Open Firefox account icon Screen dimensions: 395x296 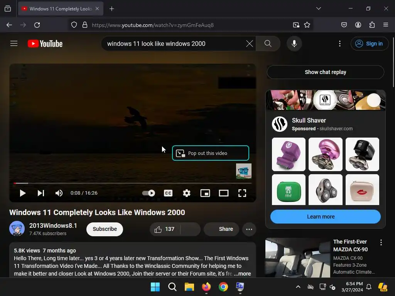(358, 25)
